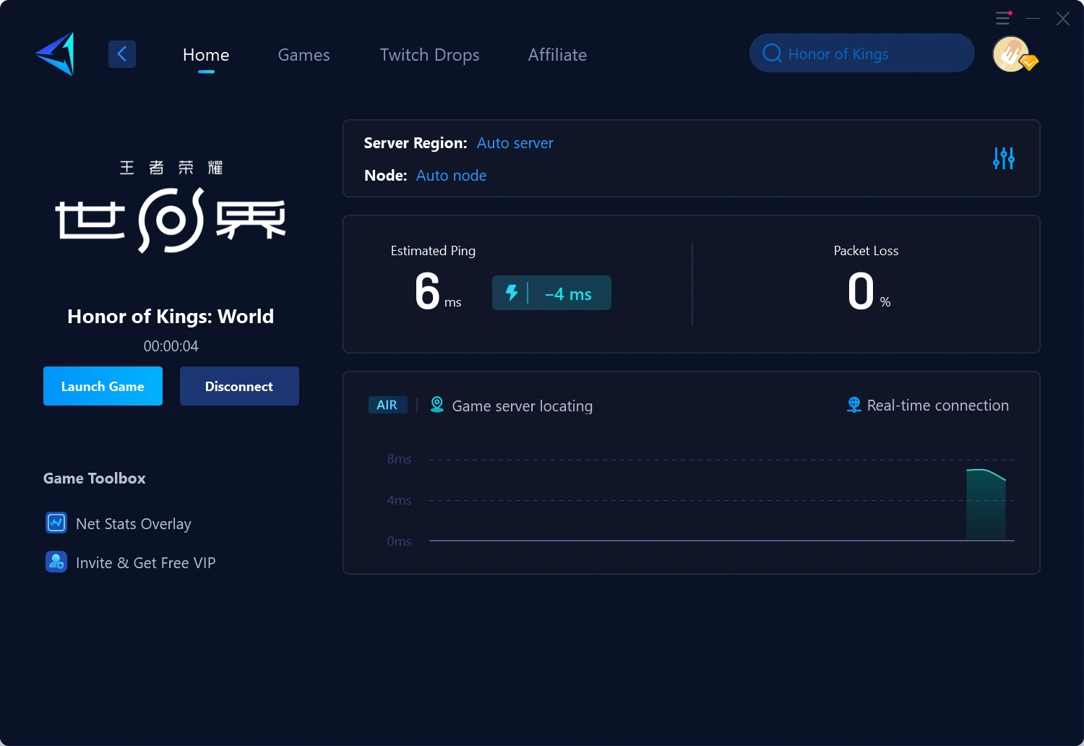
Task: Click the Invite & Get Free VIP icon
Action: (56, 562)
